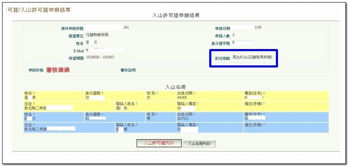Select the 審核通過 status text
The image size is (348, 166).
coord(58,70)
